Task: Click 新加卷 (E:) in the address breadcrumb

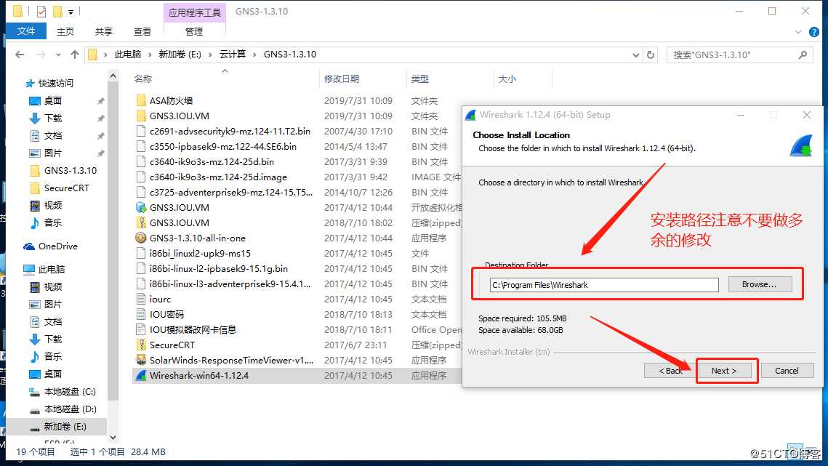Action: (x=180, y=55)
